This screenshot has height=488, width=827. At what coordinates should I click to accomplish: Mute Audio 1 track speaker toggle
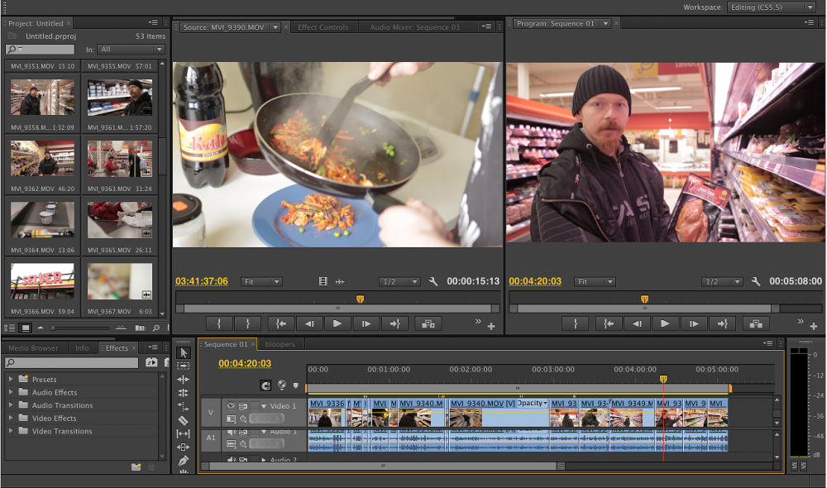(x=231, y=432)
